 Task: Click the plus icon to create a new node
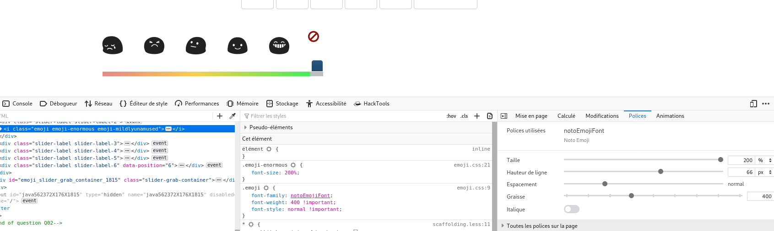(220, 116)
